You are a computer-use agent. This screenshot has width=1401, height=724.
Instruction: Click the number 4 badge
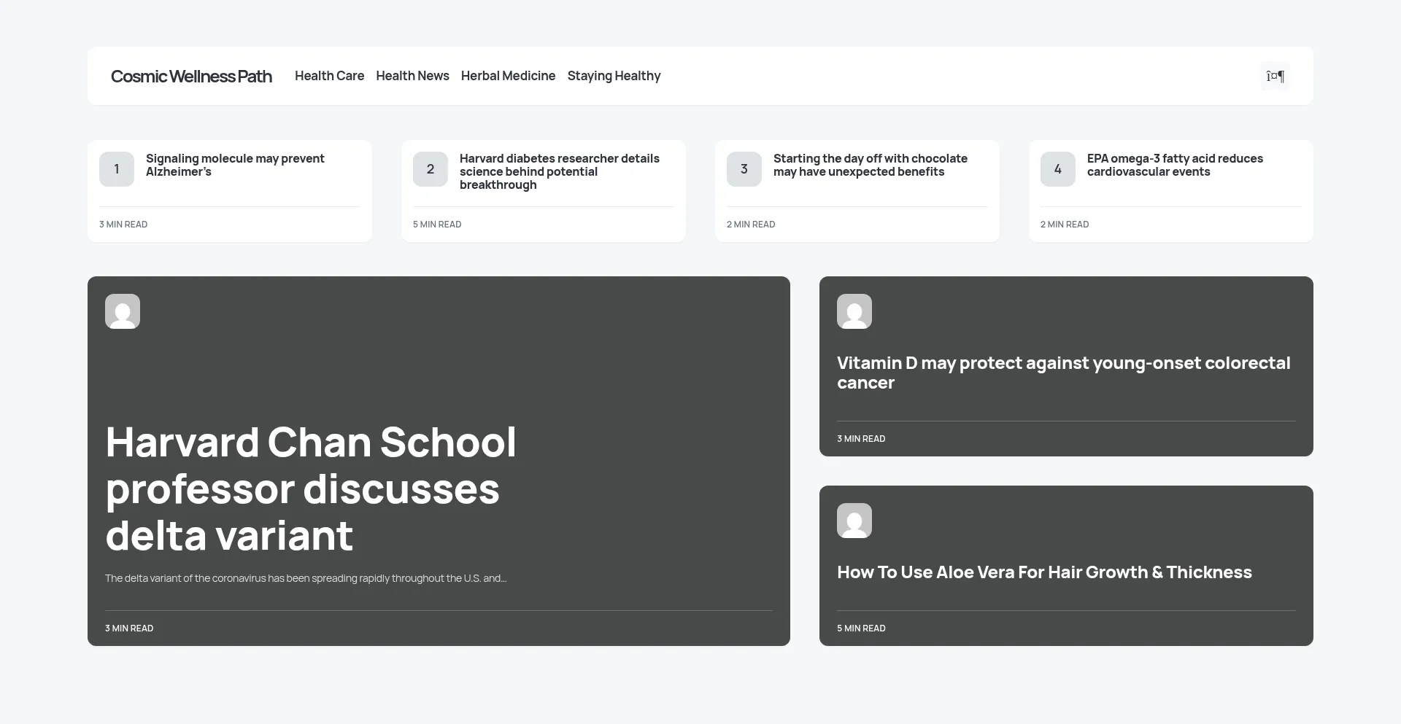[x=1058, y=169]
